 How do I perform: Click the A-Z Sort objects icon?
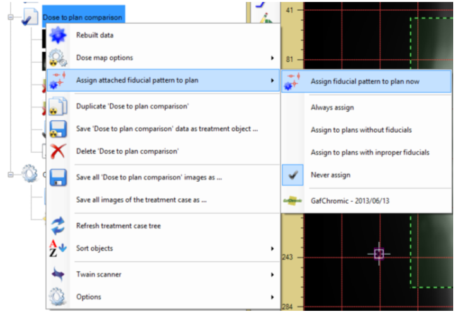[x=57, y=249]
